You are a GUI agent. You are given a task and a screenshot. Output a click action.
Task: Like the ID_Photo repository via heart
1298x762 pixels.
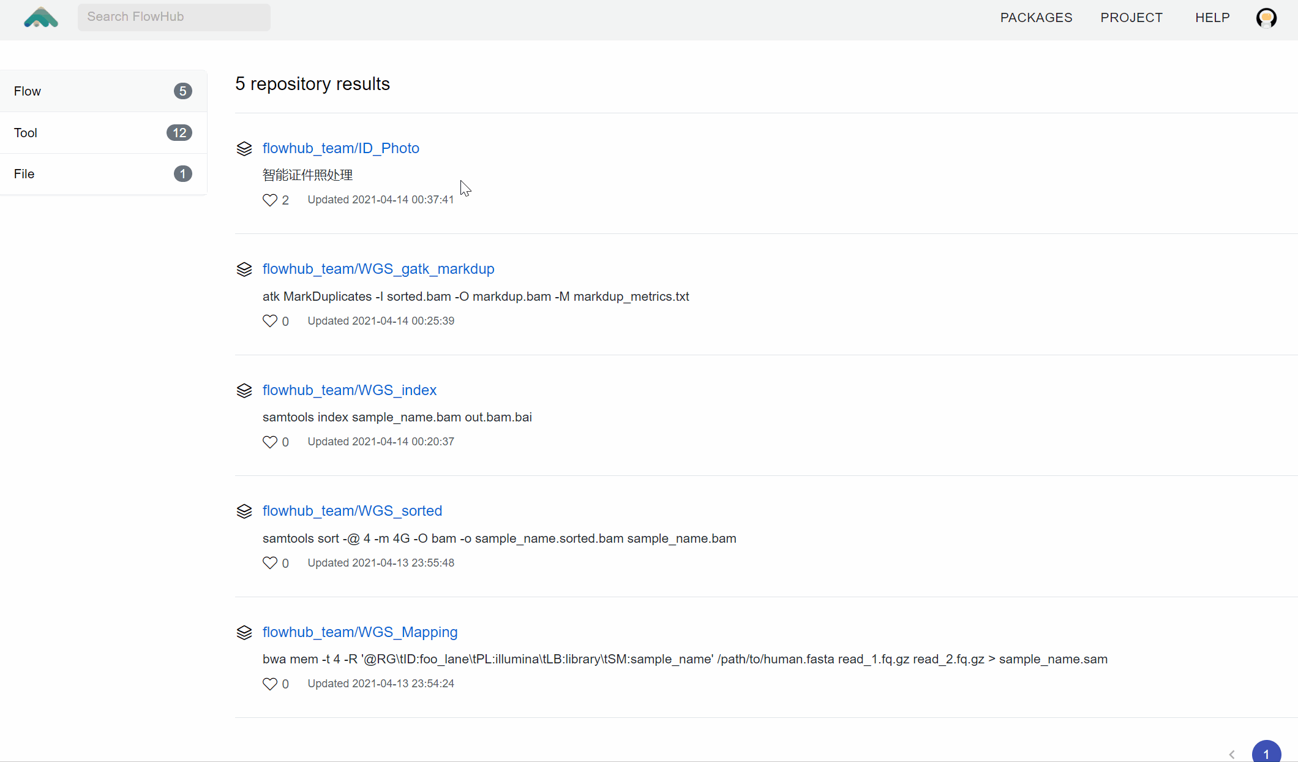coord(270,200)
